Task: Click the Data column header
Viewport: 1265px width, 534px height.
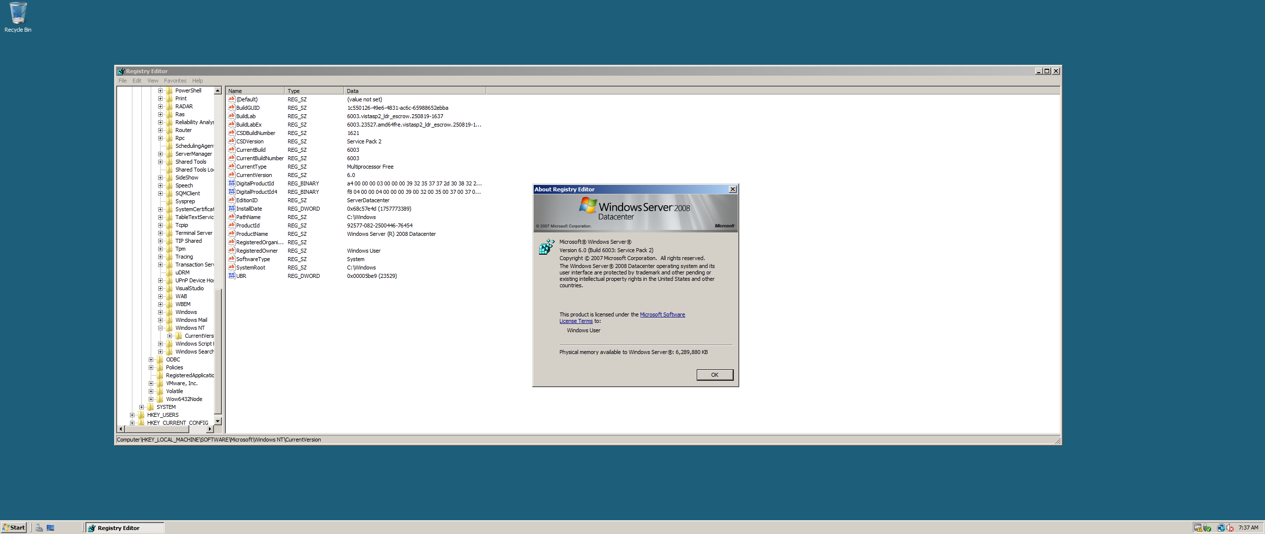Action: (415, 91)
